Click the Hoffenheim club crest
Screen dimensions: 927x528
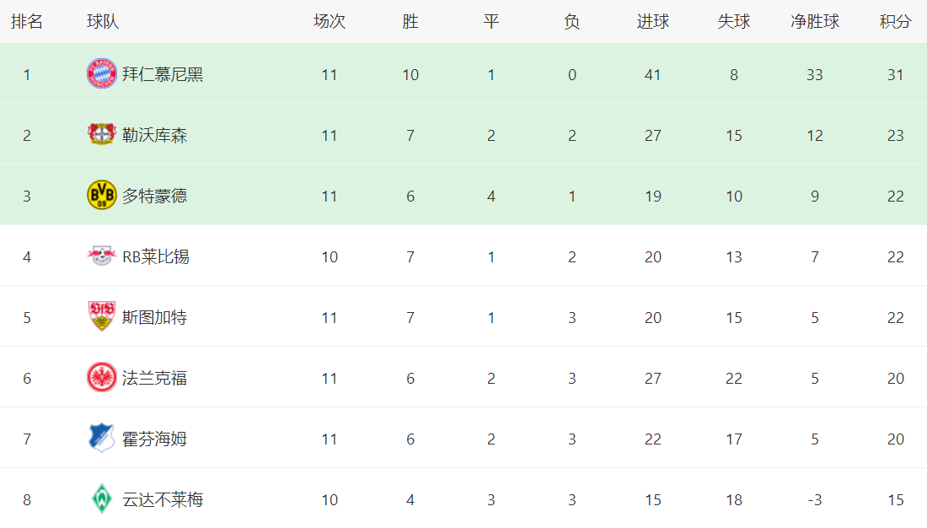click(102, 439)
